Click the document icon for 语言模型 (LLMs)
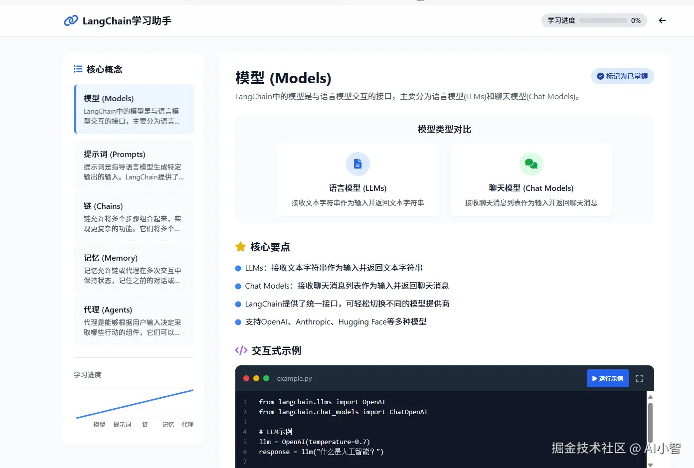Viewport: 694px width, 468px height. [358, 164]
